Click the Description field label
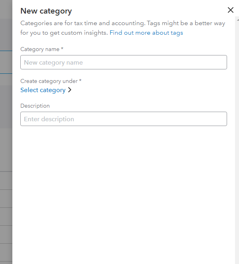 tap(35, 106)
